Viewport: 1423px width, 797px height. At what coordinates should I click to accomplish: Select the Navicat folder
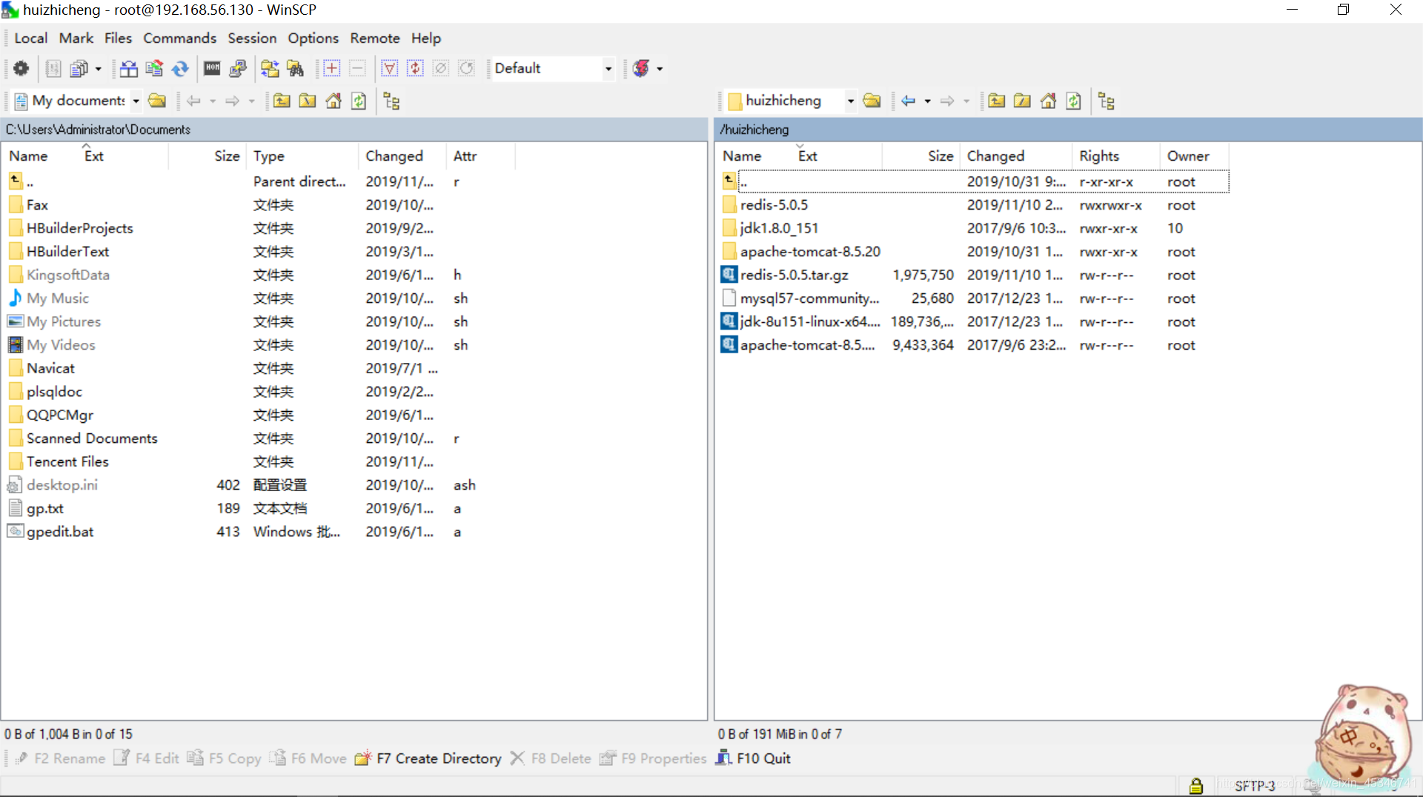50,368
